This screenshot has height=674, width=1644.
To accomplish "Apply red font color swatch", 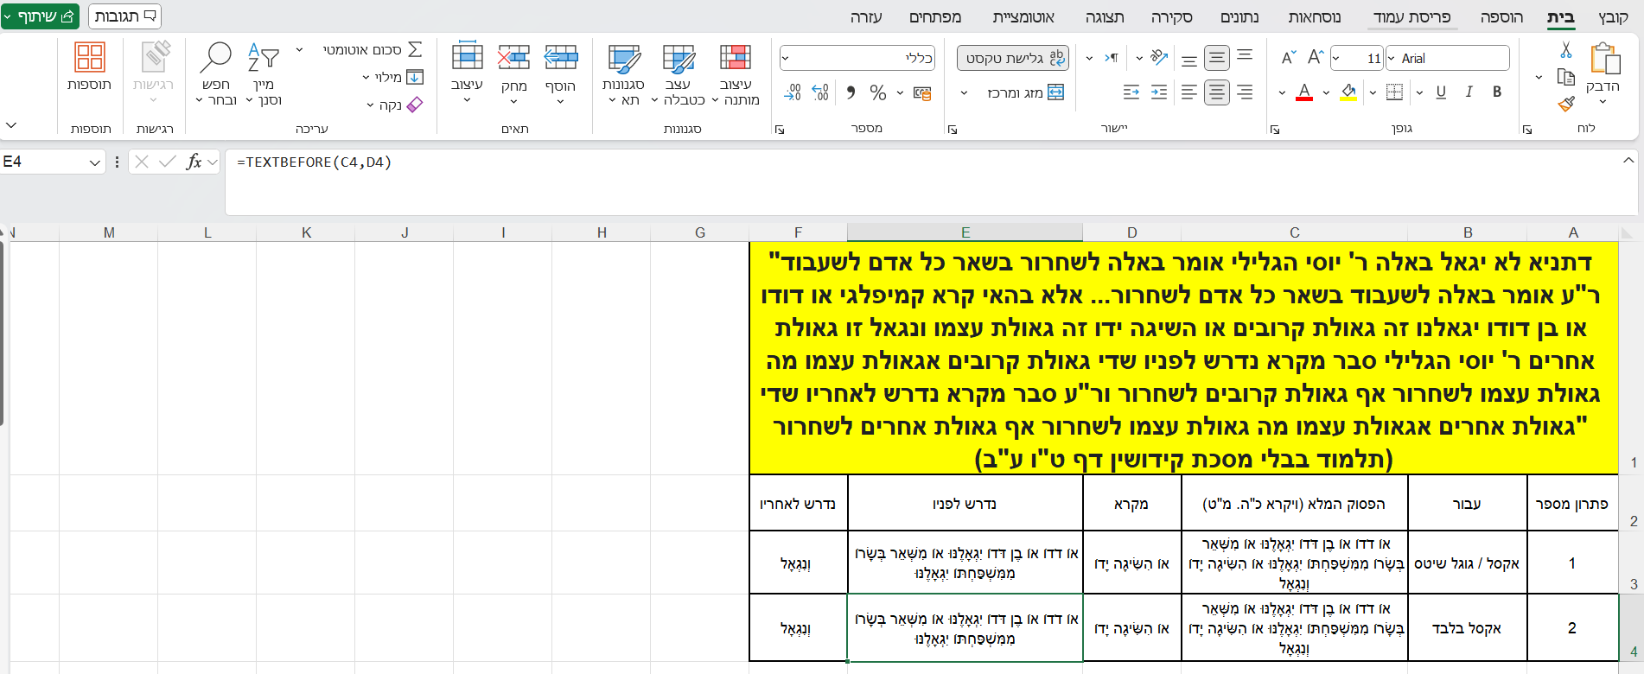I will coord(1304,92).
